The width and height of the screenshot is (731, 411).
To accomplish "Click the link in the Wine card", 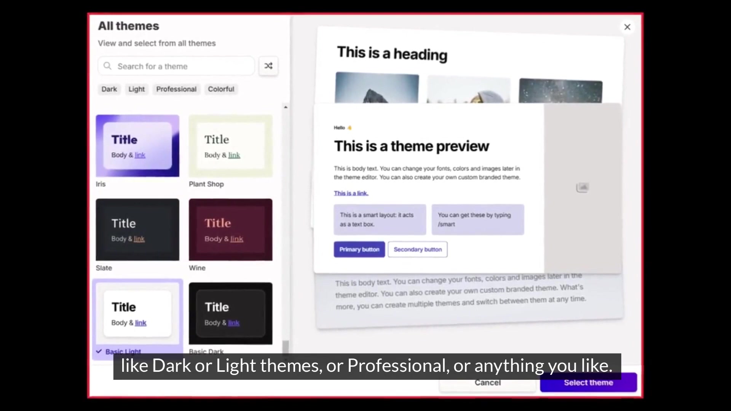I will 236,239.
